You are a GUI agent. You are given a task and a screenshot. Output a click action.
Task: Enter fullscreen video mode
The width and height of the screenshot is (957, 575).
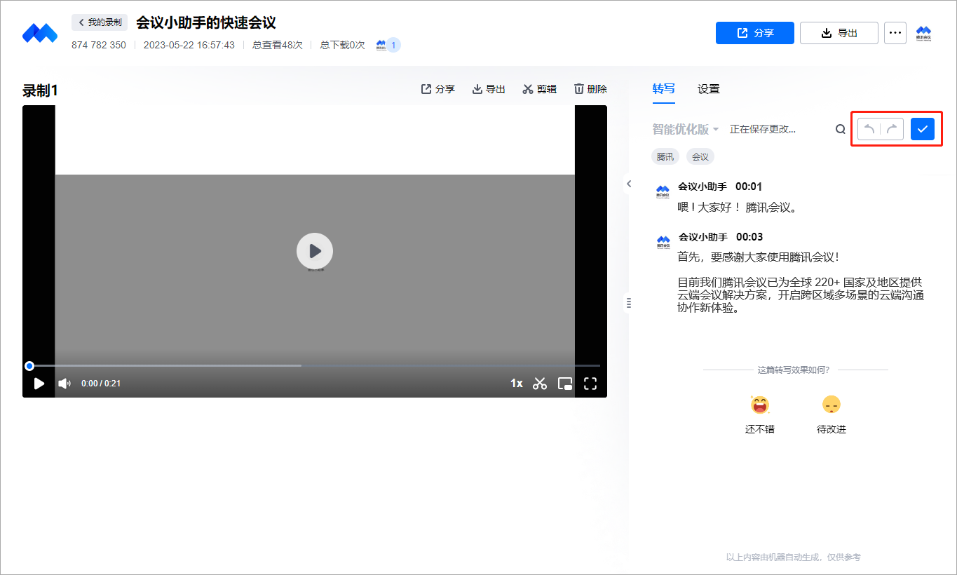point(590,384)
